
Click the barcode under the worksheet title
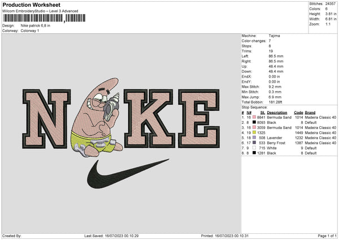(44, 18)
